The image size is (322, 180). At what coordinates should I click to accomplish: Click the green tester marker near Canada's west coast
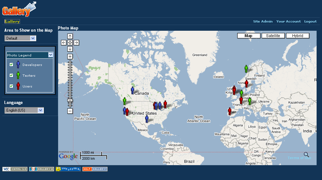[124, 101]
